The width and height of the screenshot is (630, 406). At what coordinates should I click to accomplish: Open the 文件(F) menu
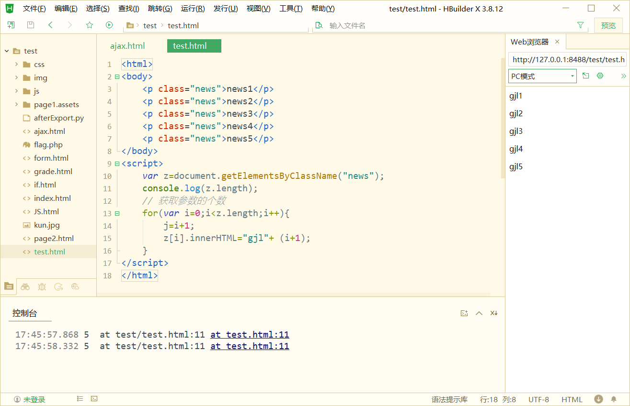[x=34, y=9]
